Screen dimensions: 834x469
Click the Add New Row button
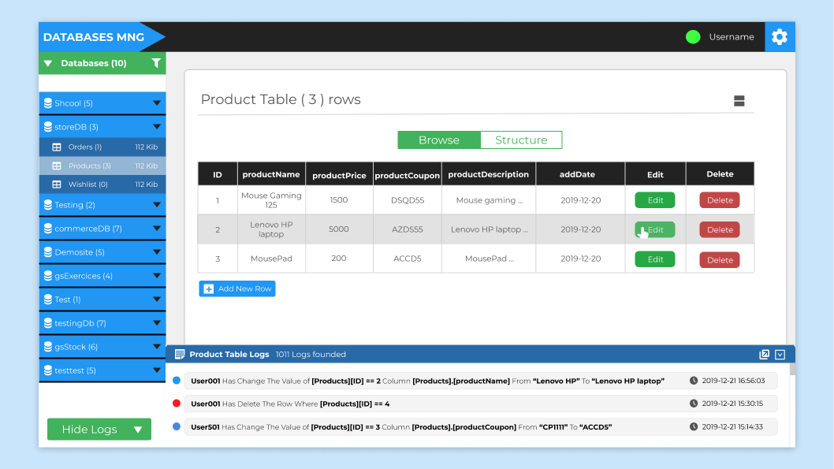pos(236,288)
